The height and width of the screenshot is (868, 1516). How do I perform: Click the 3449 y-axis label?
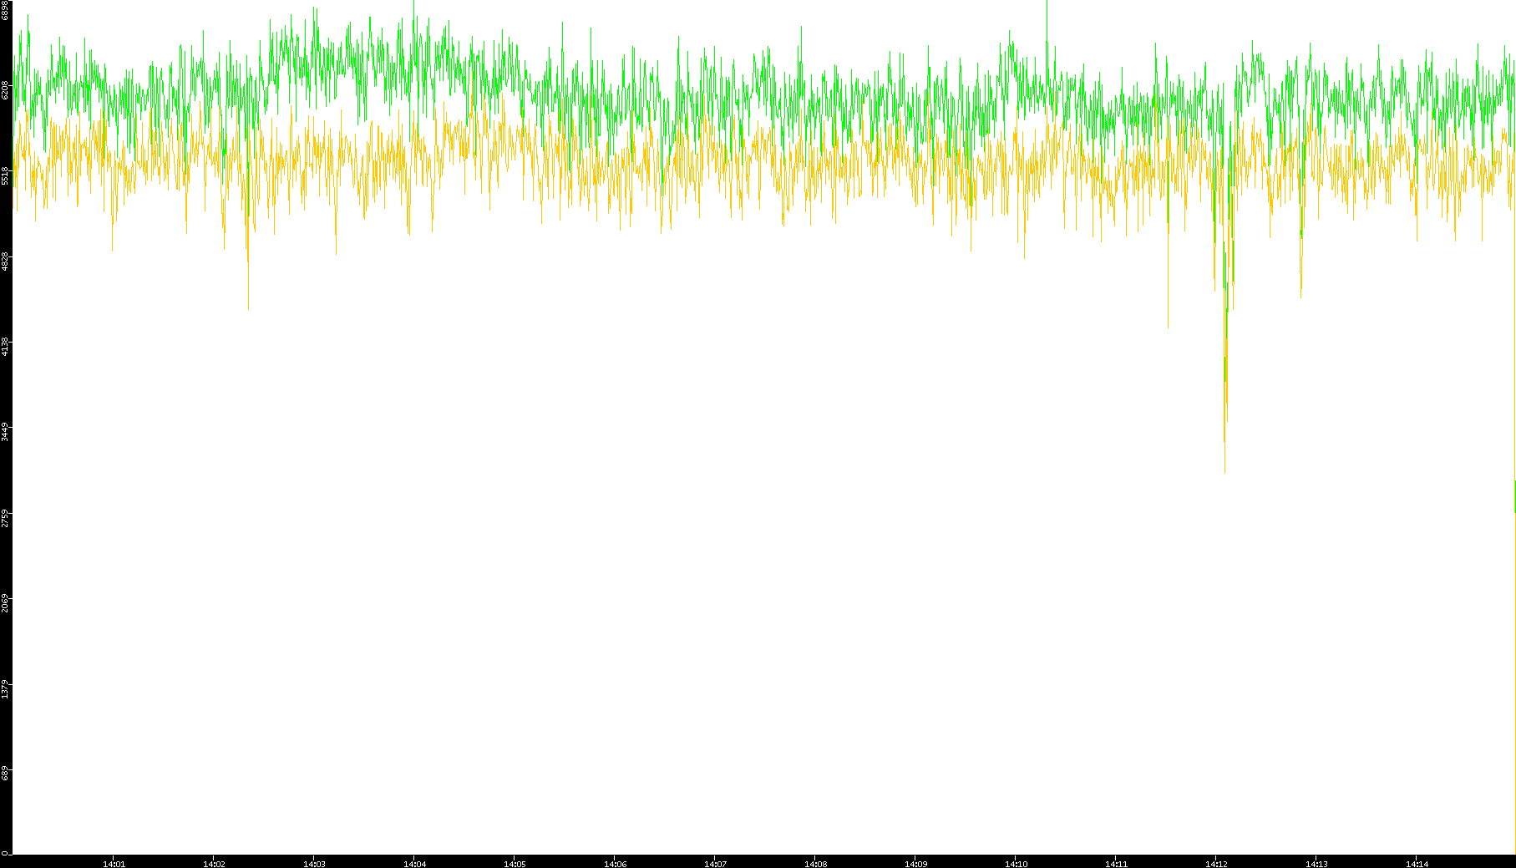pos(5,431)
